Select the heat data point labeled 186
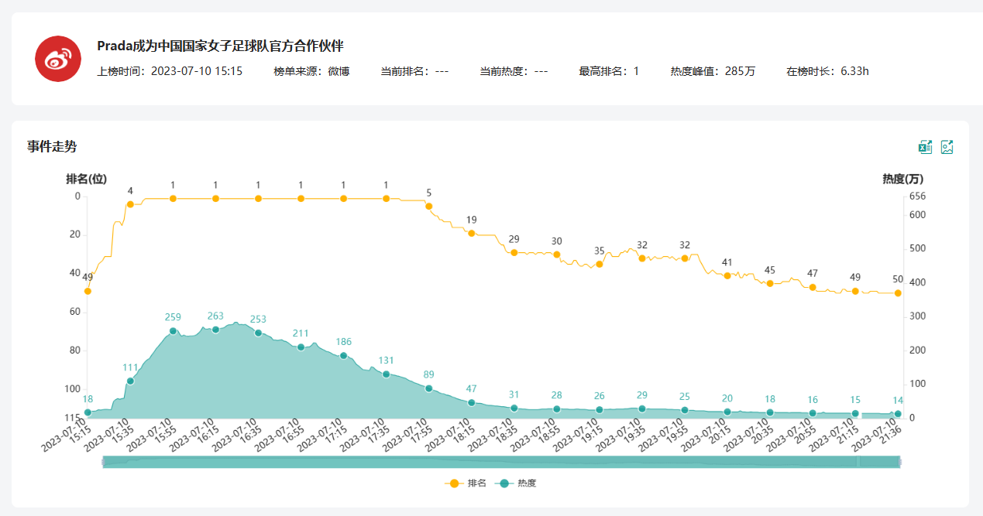Image resolution: width=983 pixels, height=516 pixels. (x=343, y=356)
